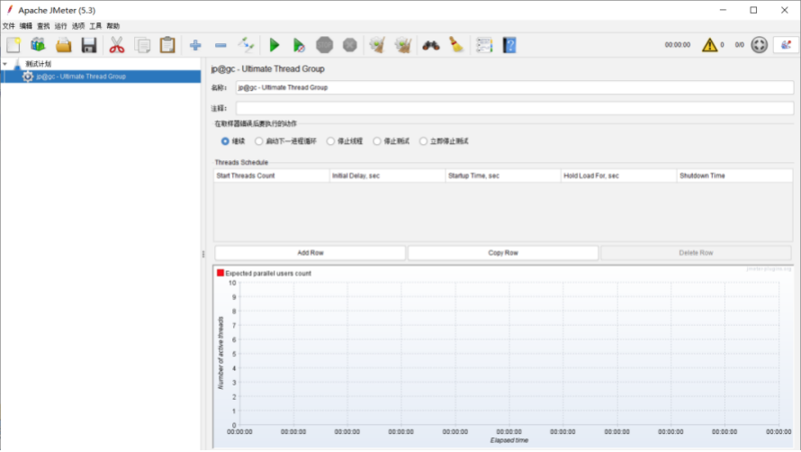Viewport: 801px width, 452px height.
Task: Click the warning triangle log icon
Action: (x=709, y=45)
